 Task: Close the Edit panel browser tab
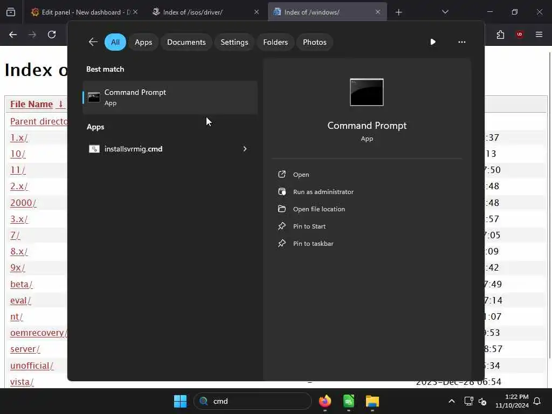tap(135, 12)
